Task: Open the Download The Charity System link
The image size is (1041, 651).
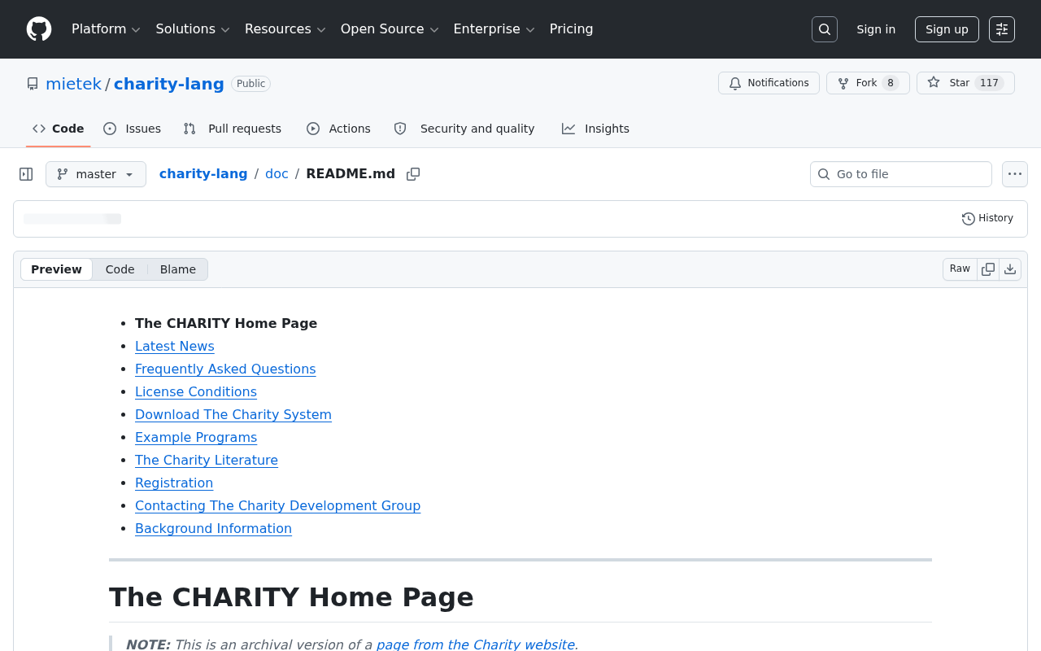Action: click(233, 415)
